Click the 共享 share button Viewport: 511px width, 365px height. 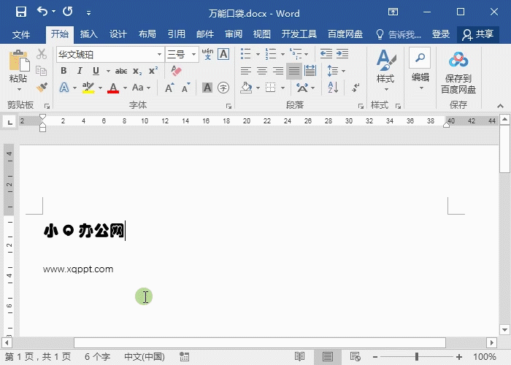point(477,34)
